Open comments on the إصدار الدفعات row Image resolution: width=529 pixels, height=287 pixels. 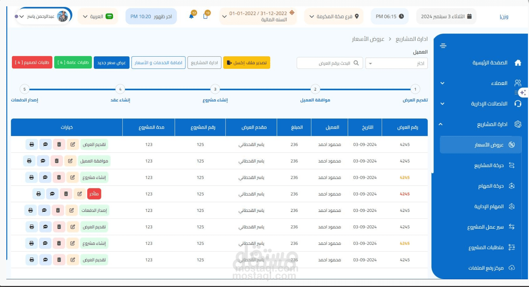click(x=44, y=210)
